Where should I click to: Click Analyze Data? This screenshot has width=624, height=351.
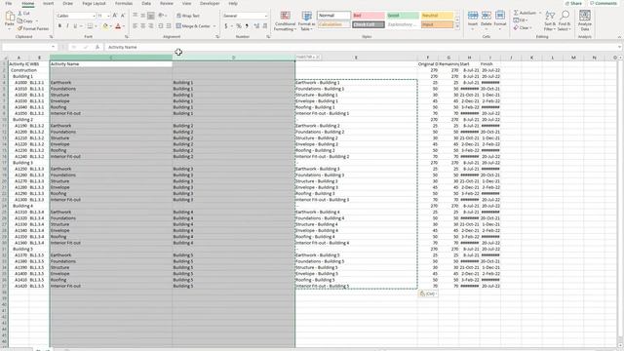point(585,20)
